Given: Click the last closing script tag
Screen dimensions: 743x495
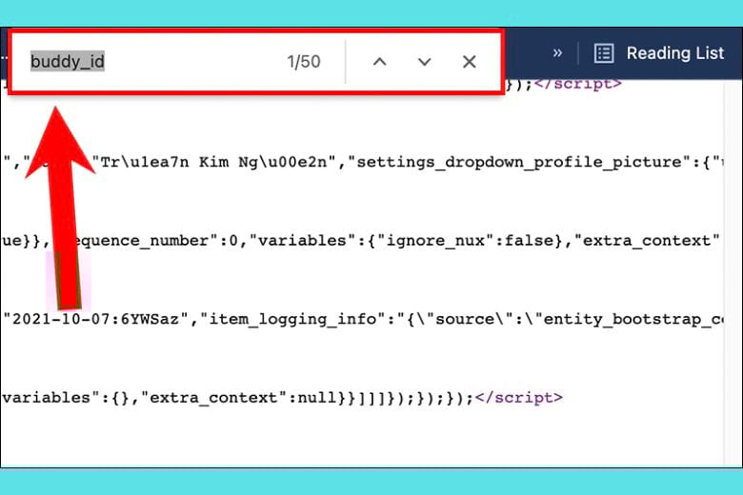Looking at the screenshot, I should (519, 397).
